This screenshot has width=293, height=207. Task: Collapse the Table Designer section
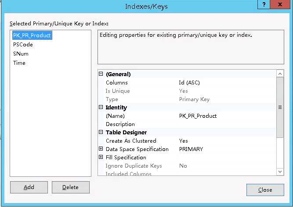101,133
